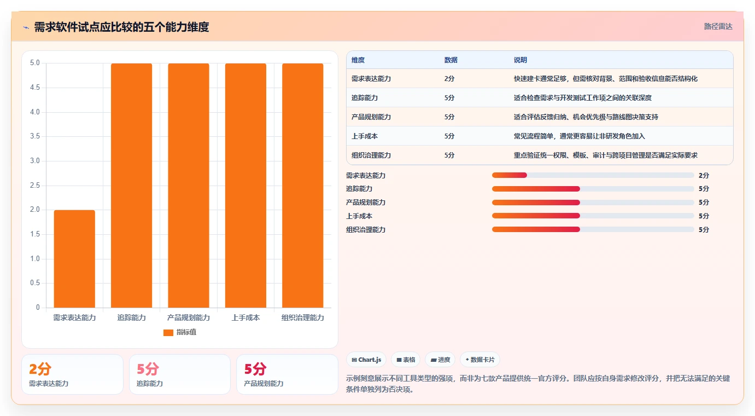Click the 说明 table column header
This screenshot has width=755, height=416.
(x=520, y=60)
